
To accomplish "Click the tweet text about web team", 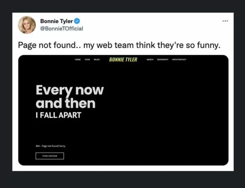I will coord(119,45).
